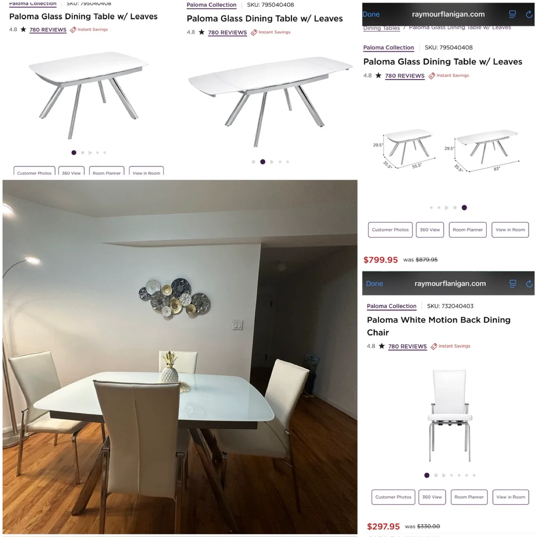
Task: Open 360 View for the Paloma chair
Action: coord(432,497)
